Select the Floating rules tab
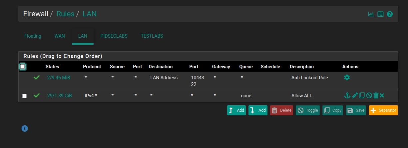The image size is (408, 148). 33,36
